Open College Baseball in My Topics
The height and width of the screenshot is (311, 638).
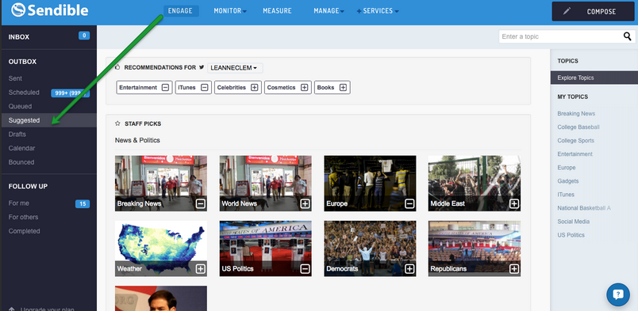click(578, 127)
